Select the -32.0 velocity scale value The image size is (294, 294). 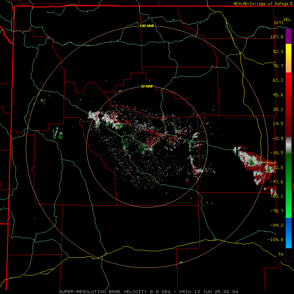tap(277, 168)
